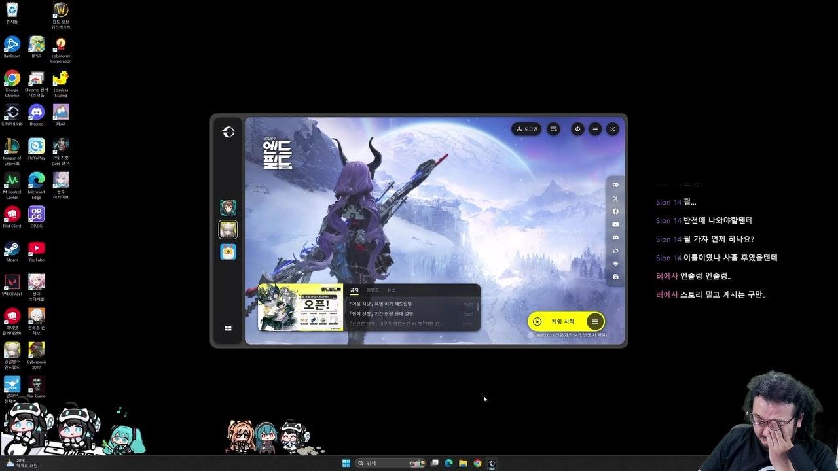Image resolution: width=838 pixels, height=471 pixels.
Task: Select the M Control Center desktop icon
Action: pyautogui.click(x=12, y=185)
